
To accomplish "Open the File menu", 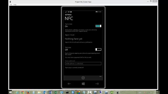I will pos(11,5).
